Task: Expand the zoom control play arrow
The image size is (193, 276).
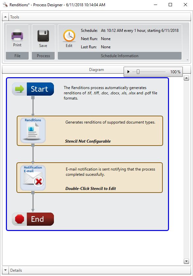Action: pos(128,72)
